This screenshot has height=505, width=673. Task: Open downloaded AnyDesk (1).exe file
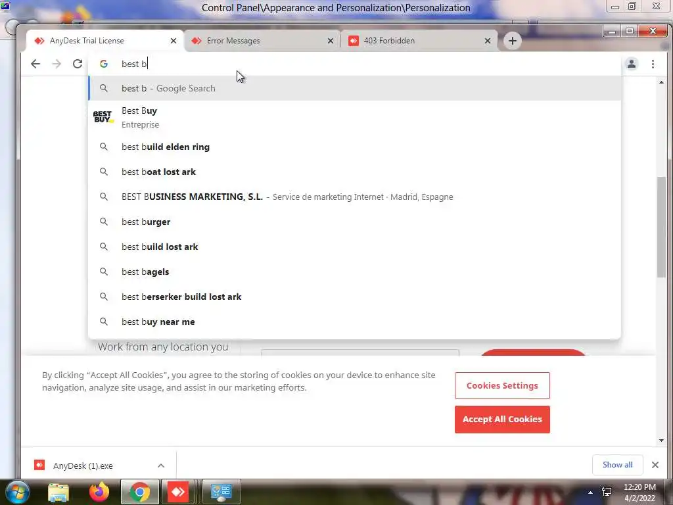(83, 466)
